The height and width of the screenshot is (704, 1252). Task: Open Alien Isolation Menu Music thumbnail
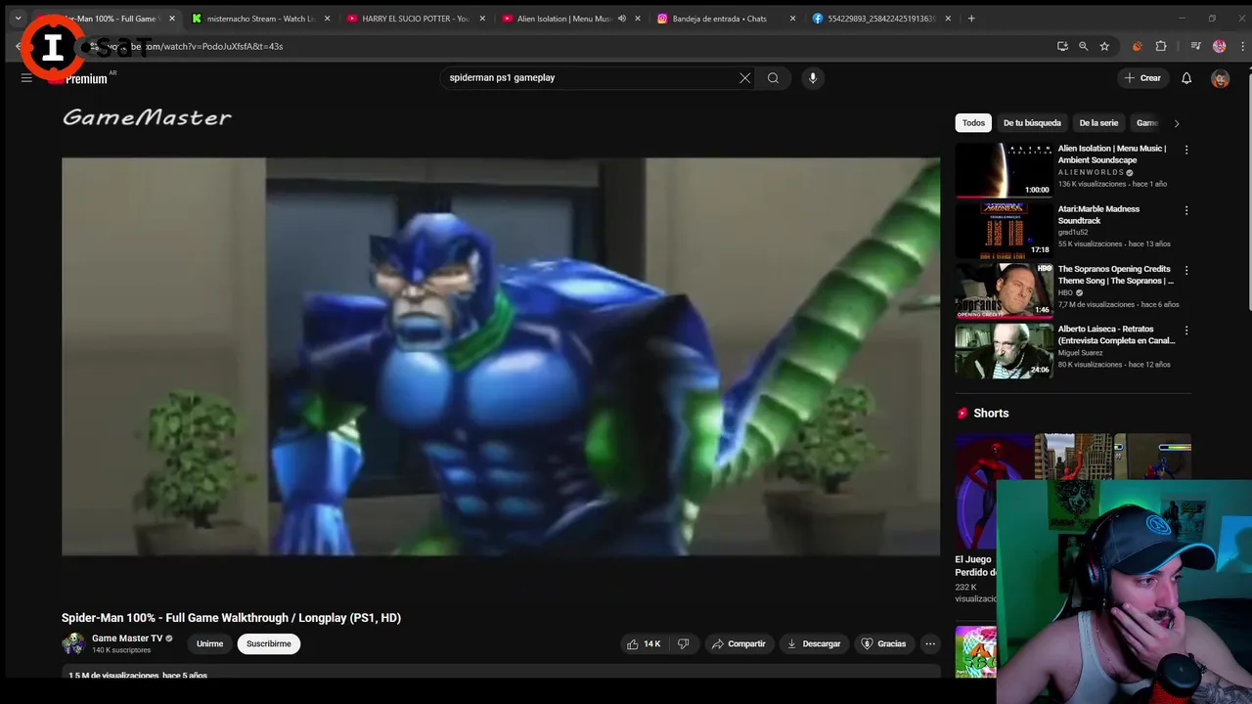(x=1004, y=170)
